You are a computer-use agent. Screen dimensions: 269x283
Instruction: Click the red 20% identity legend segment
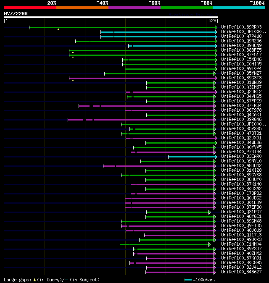click(x=30, y=8)
